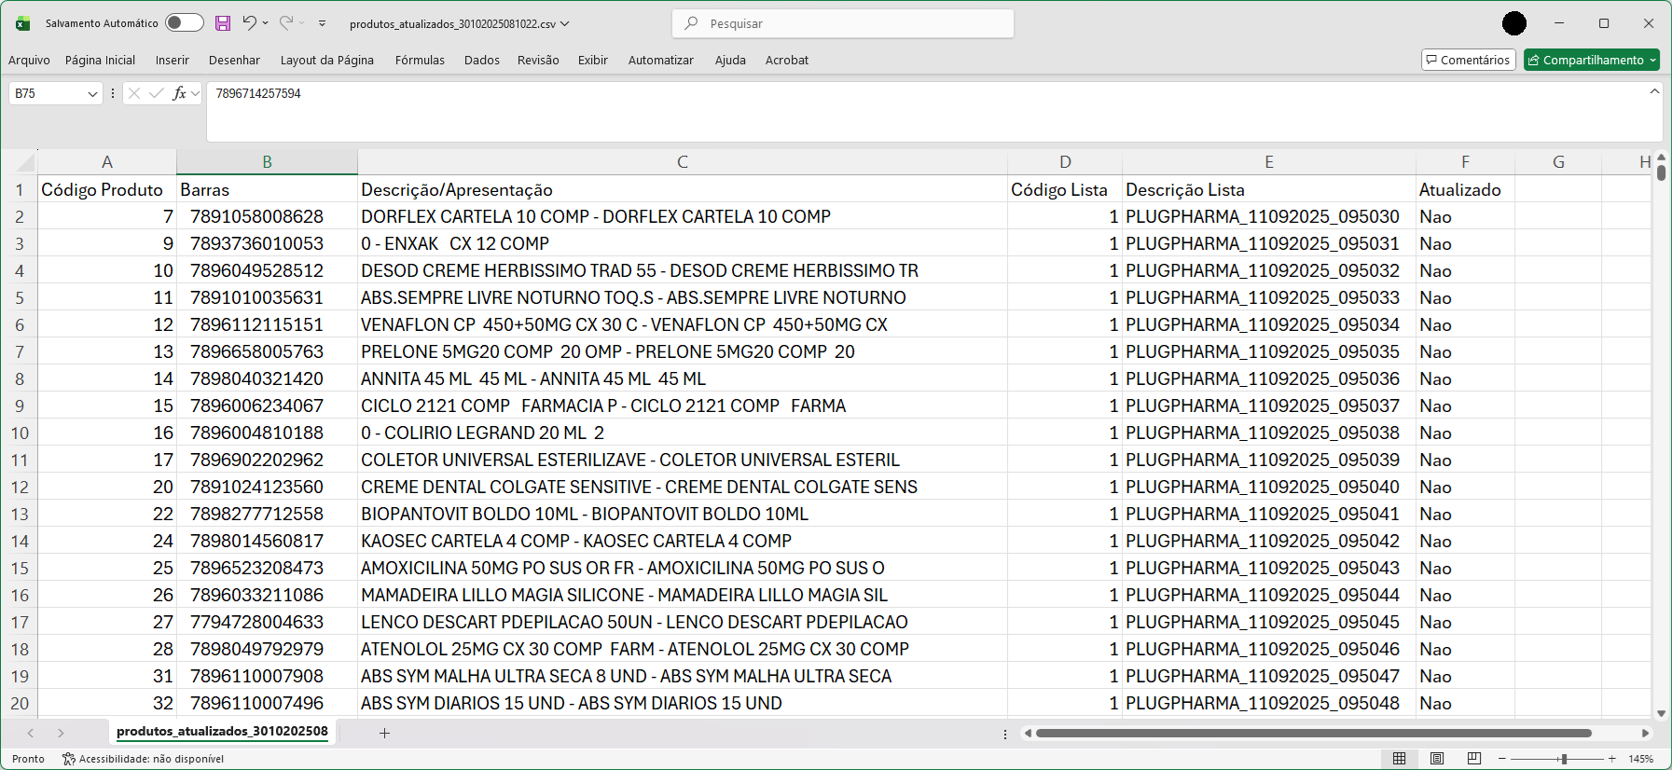Click the search magnifier icon
The width and height of the screenshot is (1672, 770).
tap(691, 23)
